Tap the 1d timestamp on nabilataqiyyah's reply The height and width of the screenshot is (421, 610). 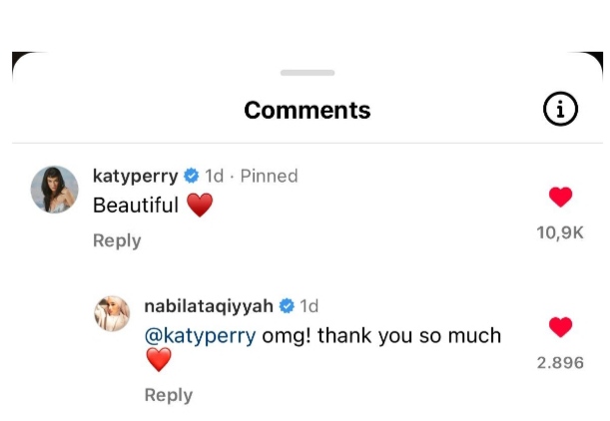pos(309,305)
